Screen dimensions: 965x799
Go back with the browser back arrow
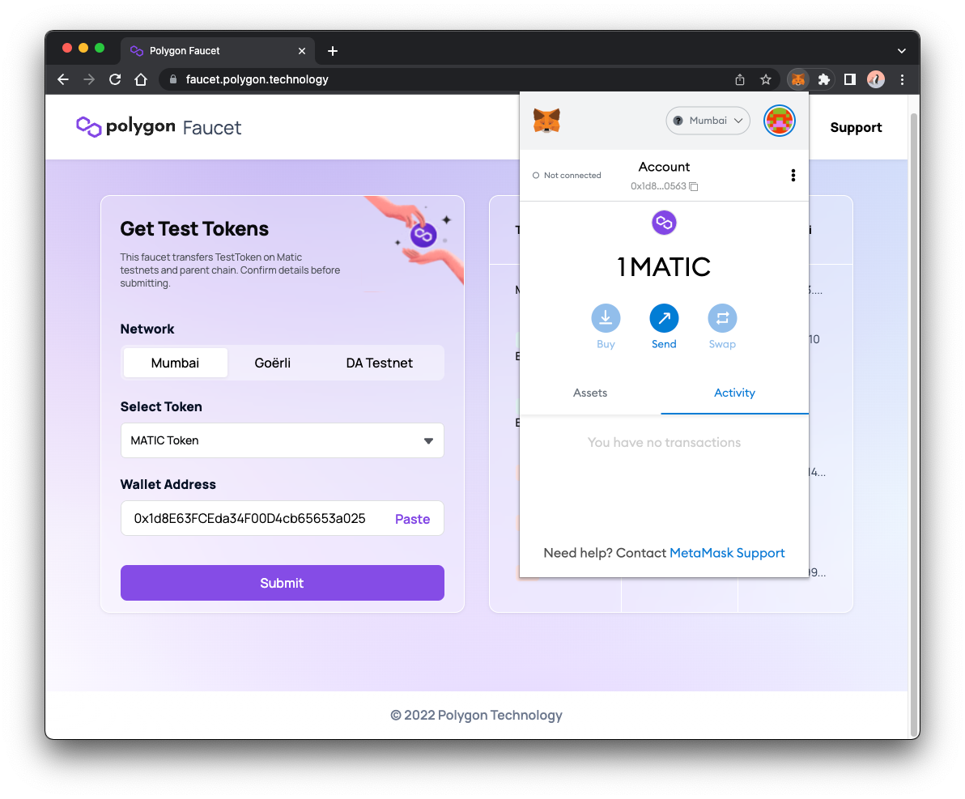pyautogui.click(x=63, y=79)
